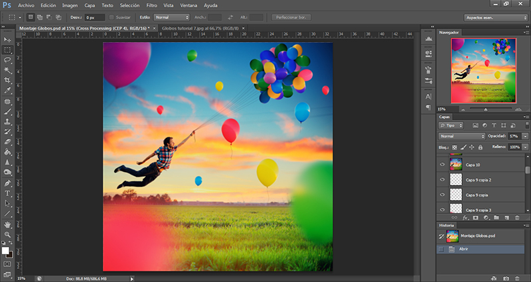This screenshot has height=282, width=531.
Task: Toggle pixel layer filter in Capas
Action: click(475, 125)
